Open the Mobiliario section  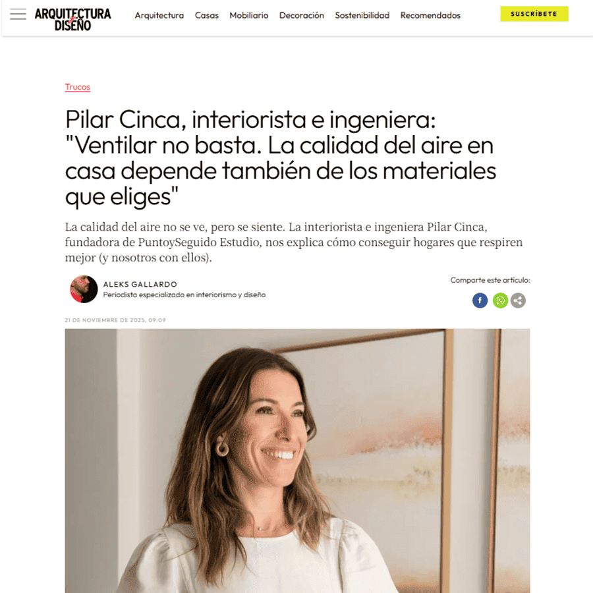click(249, 16)
